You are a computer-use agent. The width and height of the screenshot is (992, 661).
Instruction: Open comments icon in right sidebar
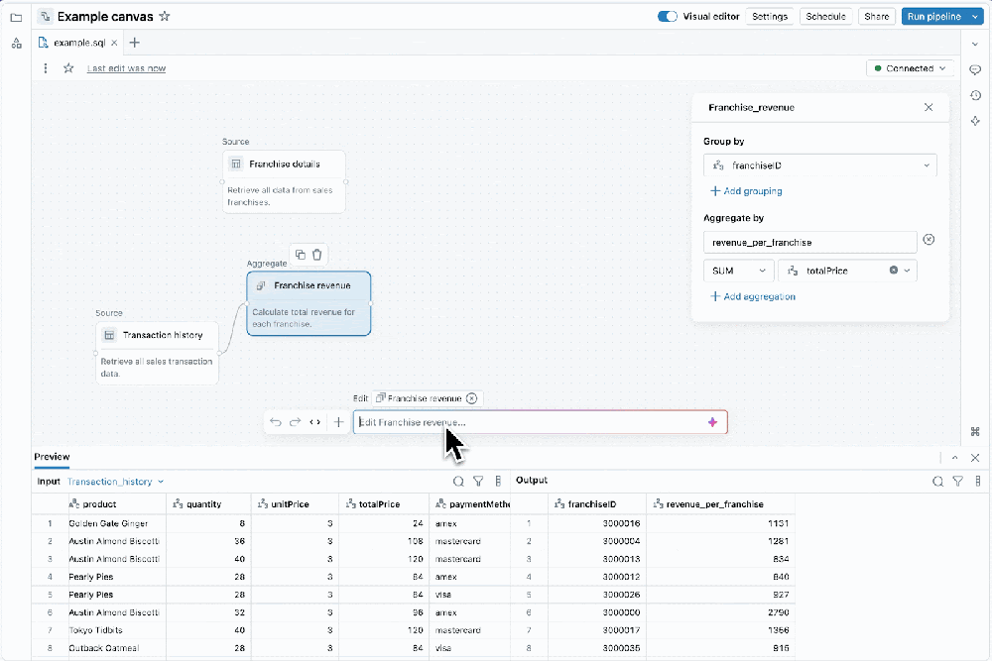pyautogui.click(x=975, y=69)
